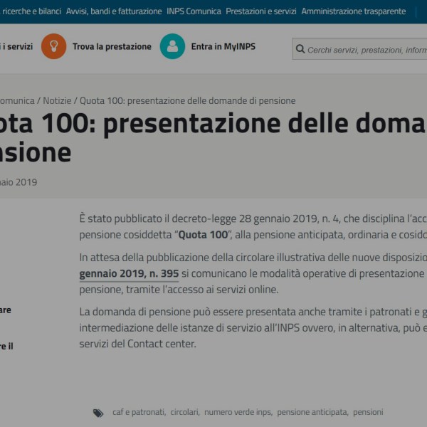Open Avvisi, bandi e fatturazione menu
This screenshot has height=427, width=427.
click(x=114, y=11)
